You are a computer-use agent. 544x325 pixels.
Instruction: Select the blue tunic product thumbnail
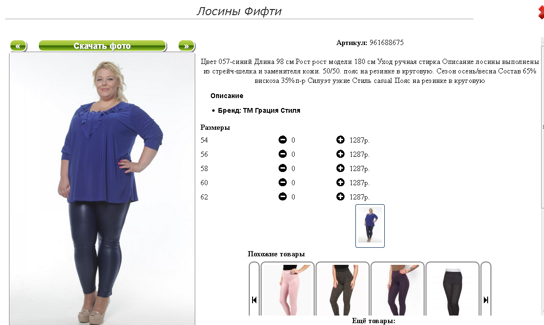pos(370,226)
